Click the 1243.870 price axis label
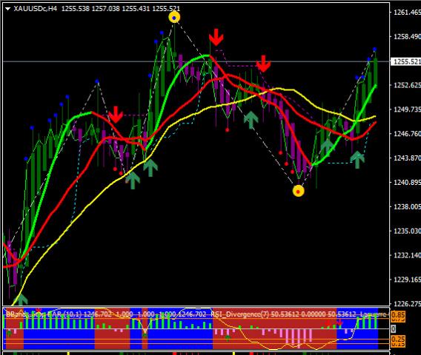The width and height of the screenshot is (421, 355). (x=407, y=158)
